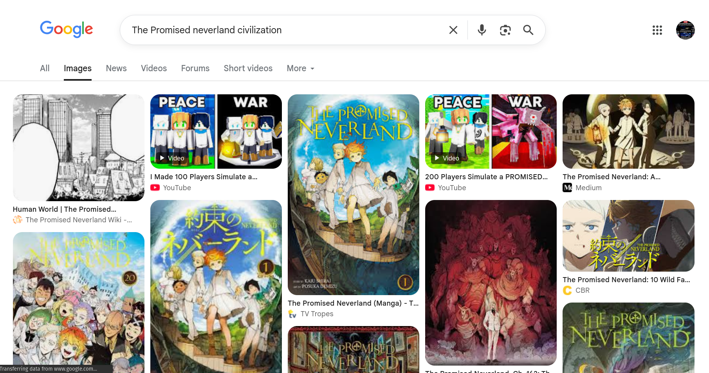Clear the search box with the X icon
The height and width of the screenshot is (373, 709).
[453, 30]
